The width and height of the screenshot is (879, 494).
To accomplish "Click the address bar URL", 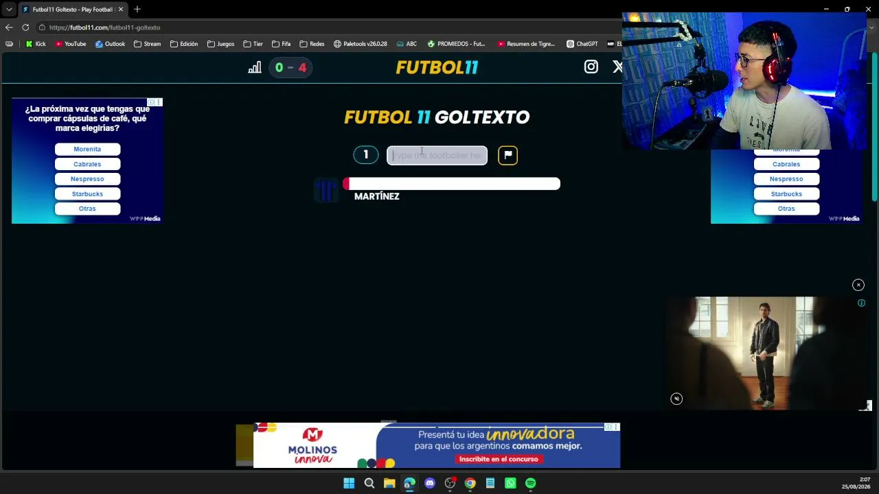I will [x=104, y=27].
